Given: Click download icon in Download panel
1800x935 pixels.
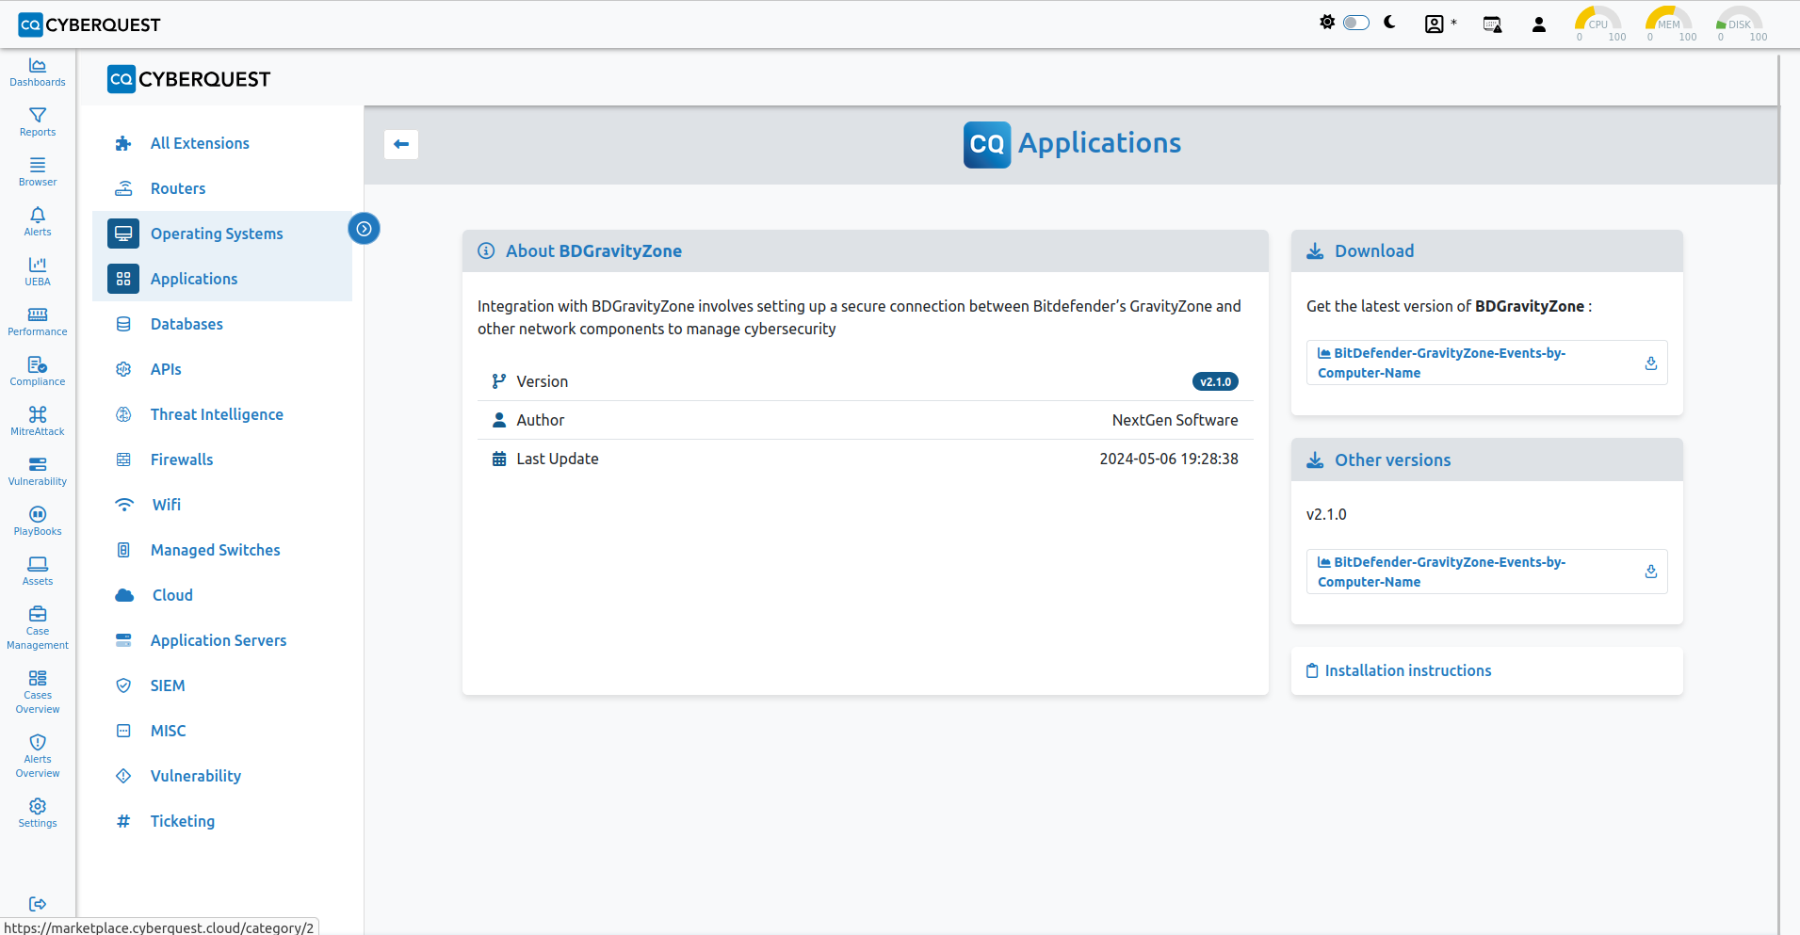Looking at the screenshot, I should pos(1650,363).
